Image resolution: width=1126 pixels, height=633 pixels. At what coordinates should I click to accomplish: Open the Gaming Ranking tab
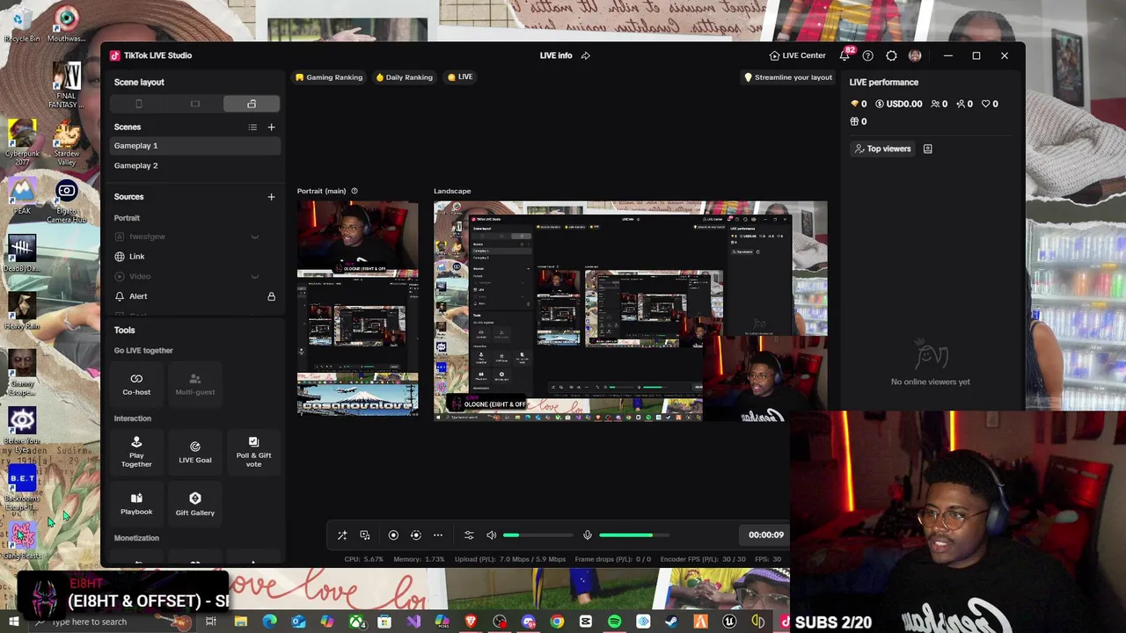point(329,77)
